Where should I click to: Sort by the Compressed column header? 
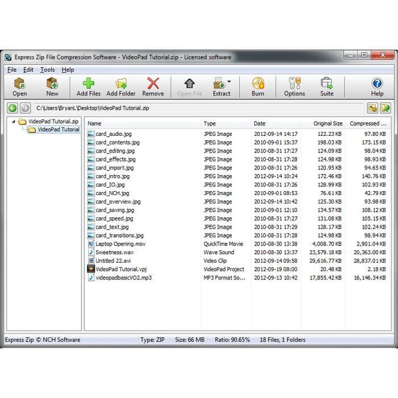(x=368, y=123)
